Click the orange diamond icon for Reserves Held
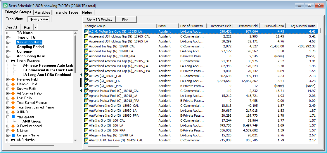 point(13,79)
